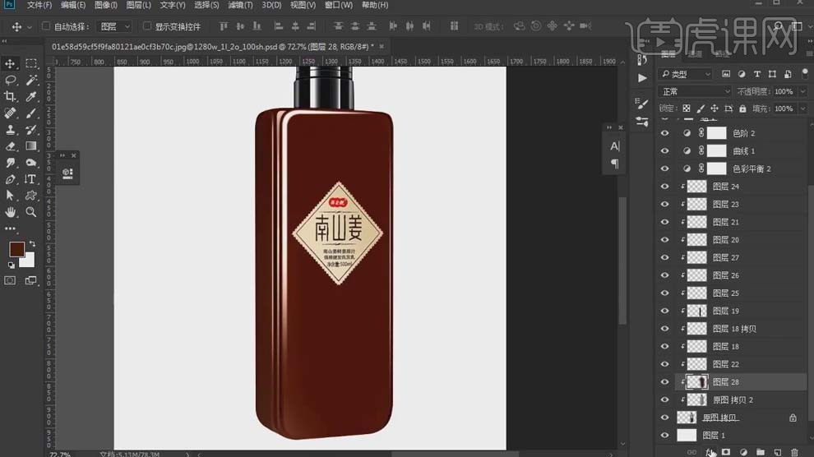Screen dimensions: 814x457
Task: Click the foreground brown color swatch
Action: click(16, 249)
